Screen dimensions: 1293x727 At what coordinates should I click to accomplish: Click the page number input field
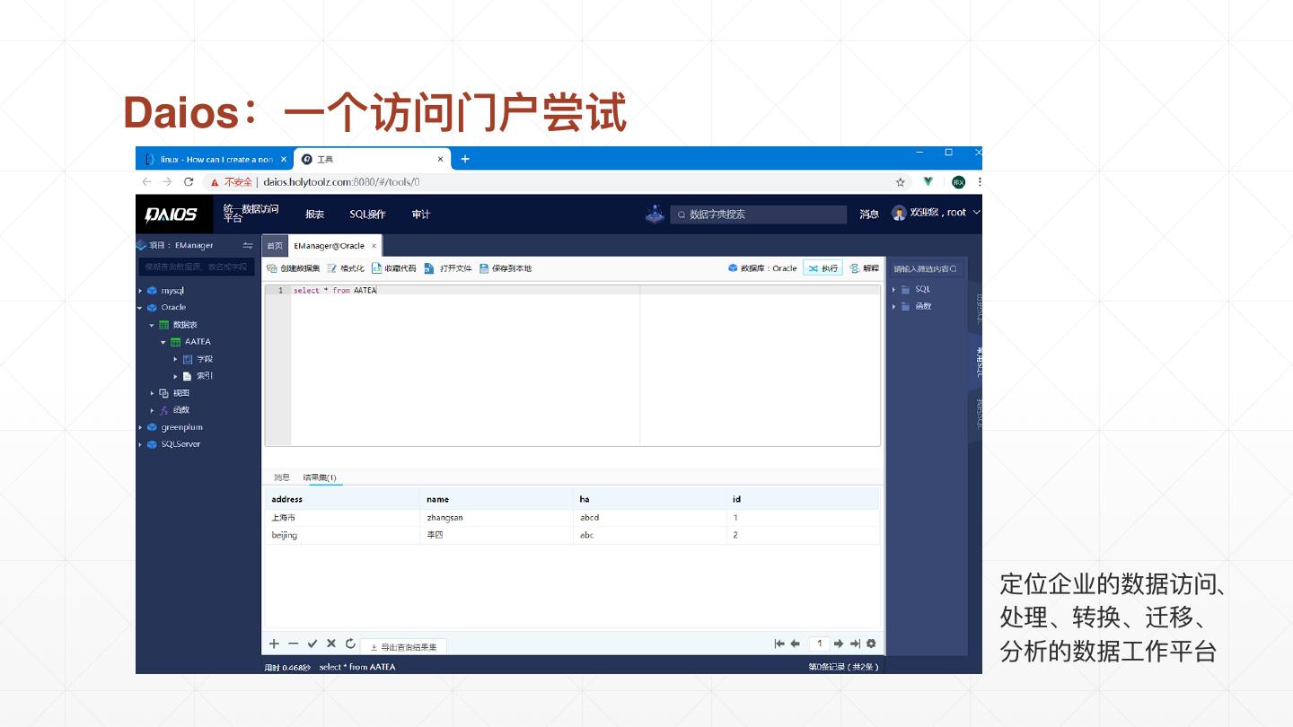tap(819, 644)
